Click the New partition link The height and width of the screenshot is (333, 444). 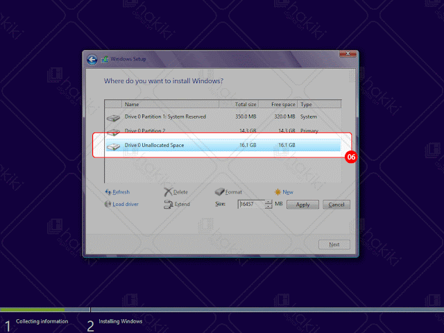(x=288, y=192)
